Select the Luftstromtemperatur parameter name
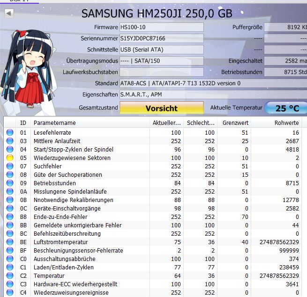 tap(60, 242)
